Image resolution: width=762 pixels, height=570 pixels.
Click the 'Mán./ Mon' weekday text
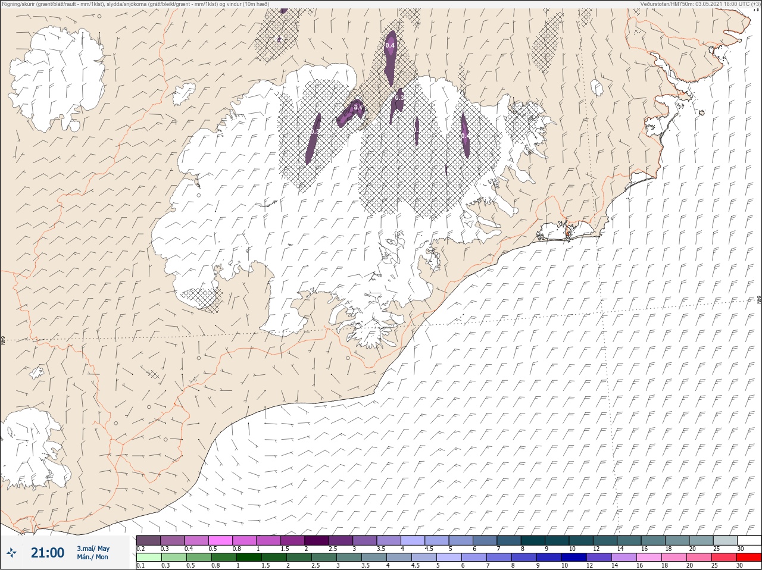click(x=92, y=557)
